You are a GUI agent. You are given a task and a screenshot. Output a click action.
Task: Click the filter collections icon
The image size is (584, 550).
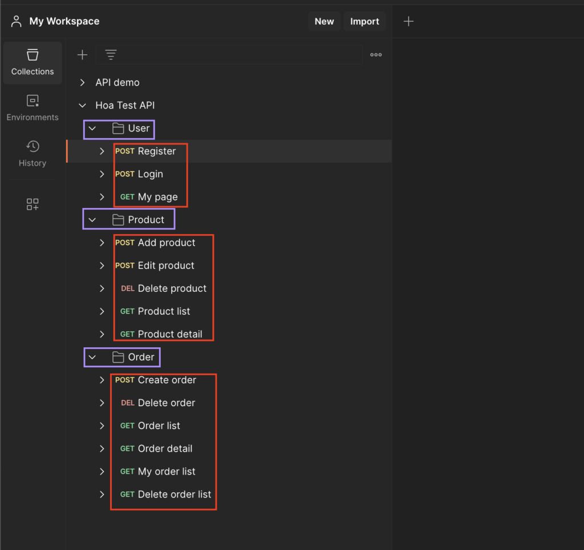[x=111, y=55]
